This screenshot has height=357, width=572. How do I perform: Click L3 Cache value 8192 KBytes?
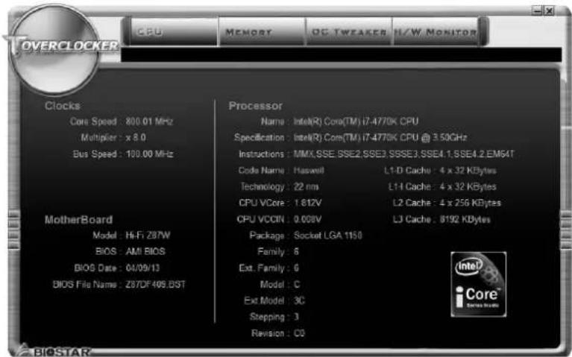[465, 219]
